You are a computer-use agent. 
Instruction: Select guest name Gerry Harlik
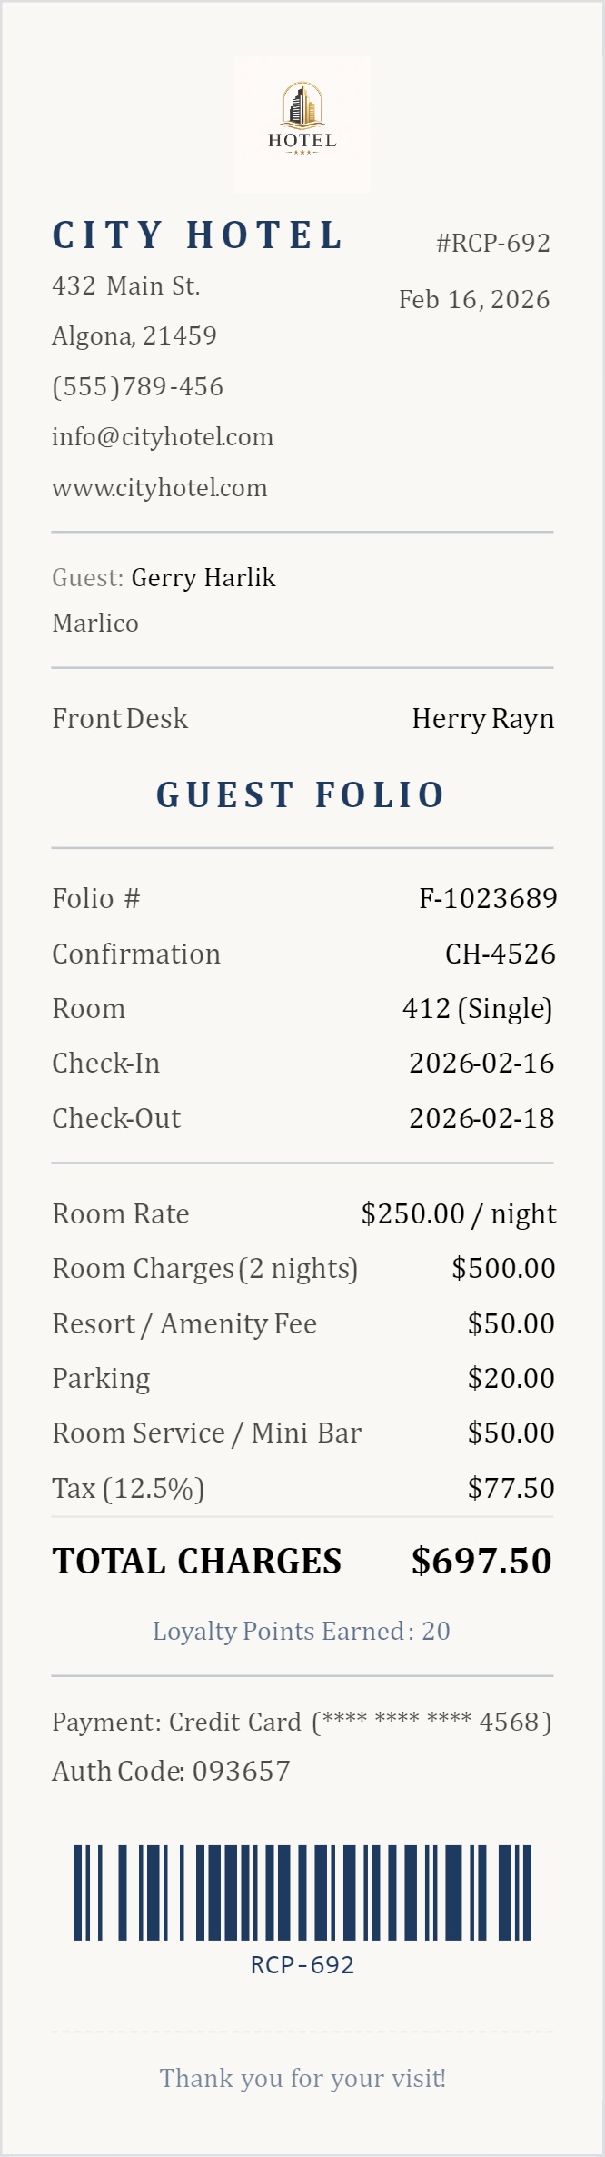pos(203,578)
